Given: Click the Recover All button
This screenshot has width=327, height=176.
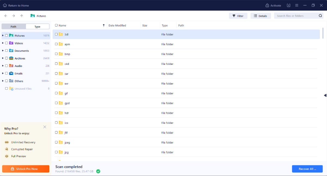Looking at the screenshot, I should pyautogui.click(x=307, y=169).
